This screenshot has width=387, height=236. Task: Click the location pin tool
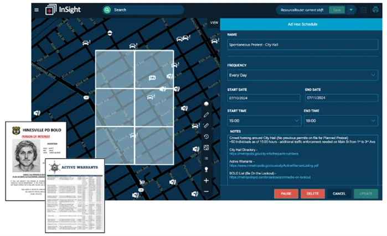click(x=207, y=170)
